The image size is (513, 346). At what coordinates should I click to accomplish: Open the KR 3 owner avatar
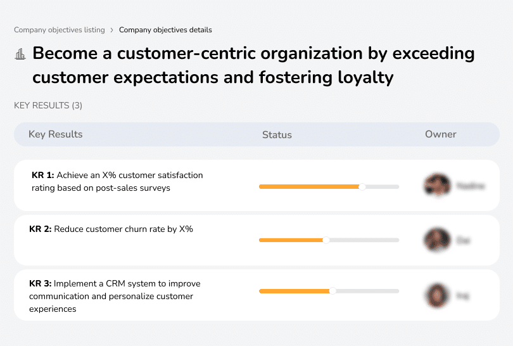(437, 295)
